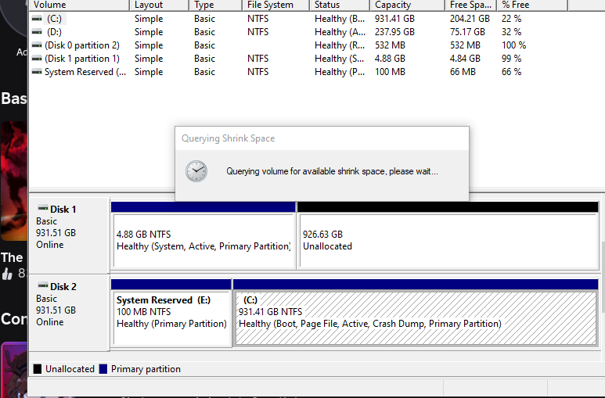Click the Disk 2 header disk icon
The height and width of the screenshot is (398, 605).
(43, 285)
